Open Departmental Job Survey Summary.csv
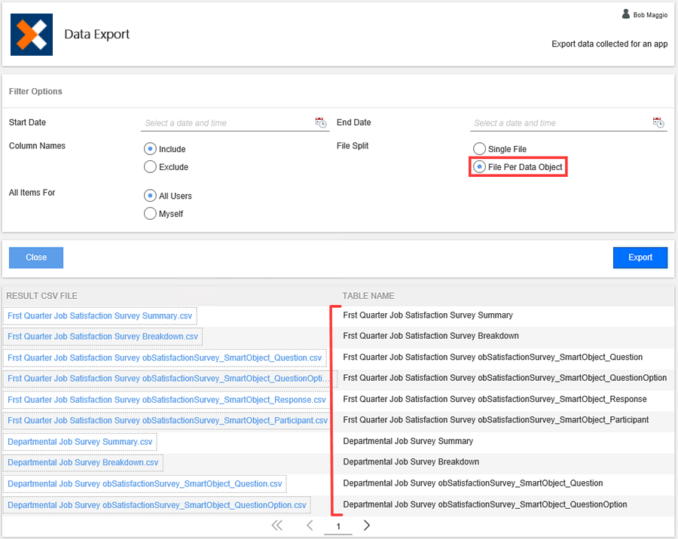The height and width of the screenshot is (539, 678). (x=79, y=442)
